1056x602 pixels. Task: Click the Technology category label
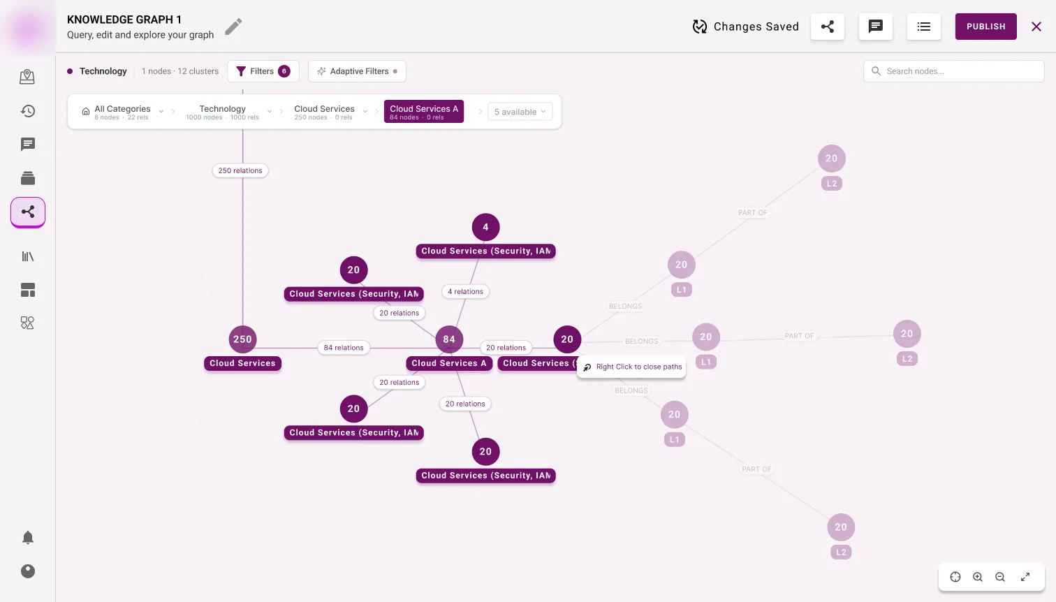point(103,71)
